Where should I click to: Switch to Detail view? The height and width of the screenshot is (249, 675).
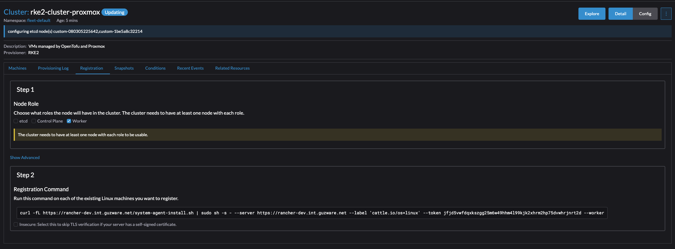[x=620, y=14]
